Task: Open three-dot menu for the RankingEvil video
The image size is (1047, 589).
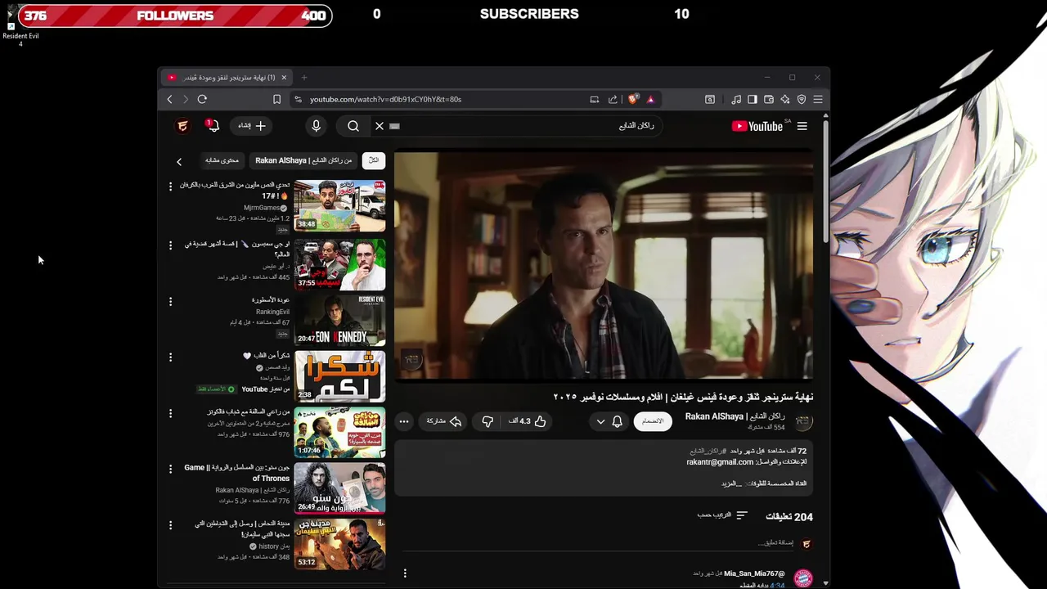Action: [170, 302]
